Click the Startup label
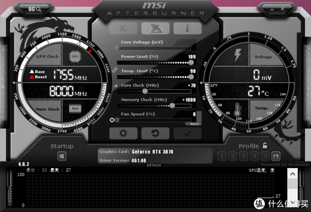The height and width of the screenshot is (212, 311). [62, 146]
